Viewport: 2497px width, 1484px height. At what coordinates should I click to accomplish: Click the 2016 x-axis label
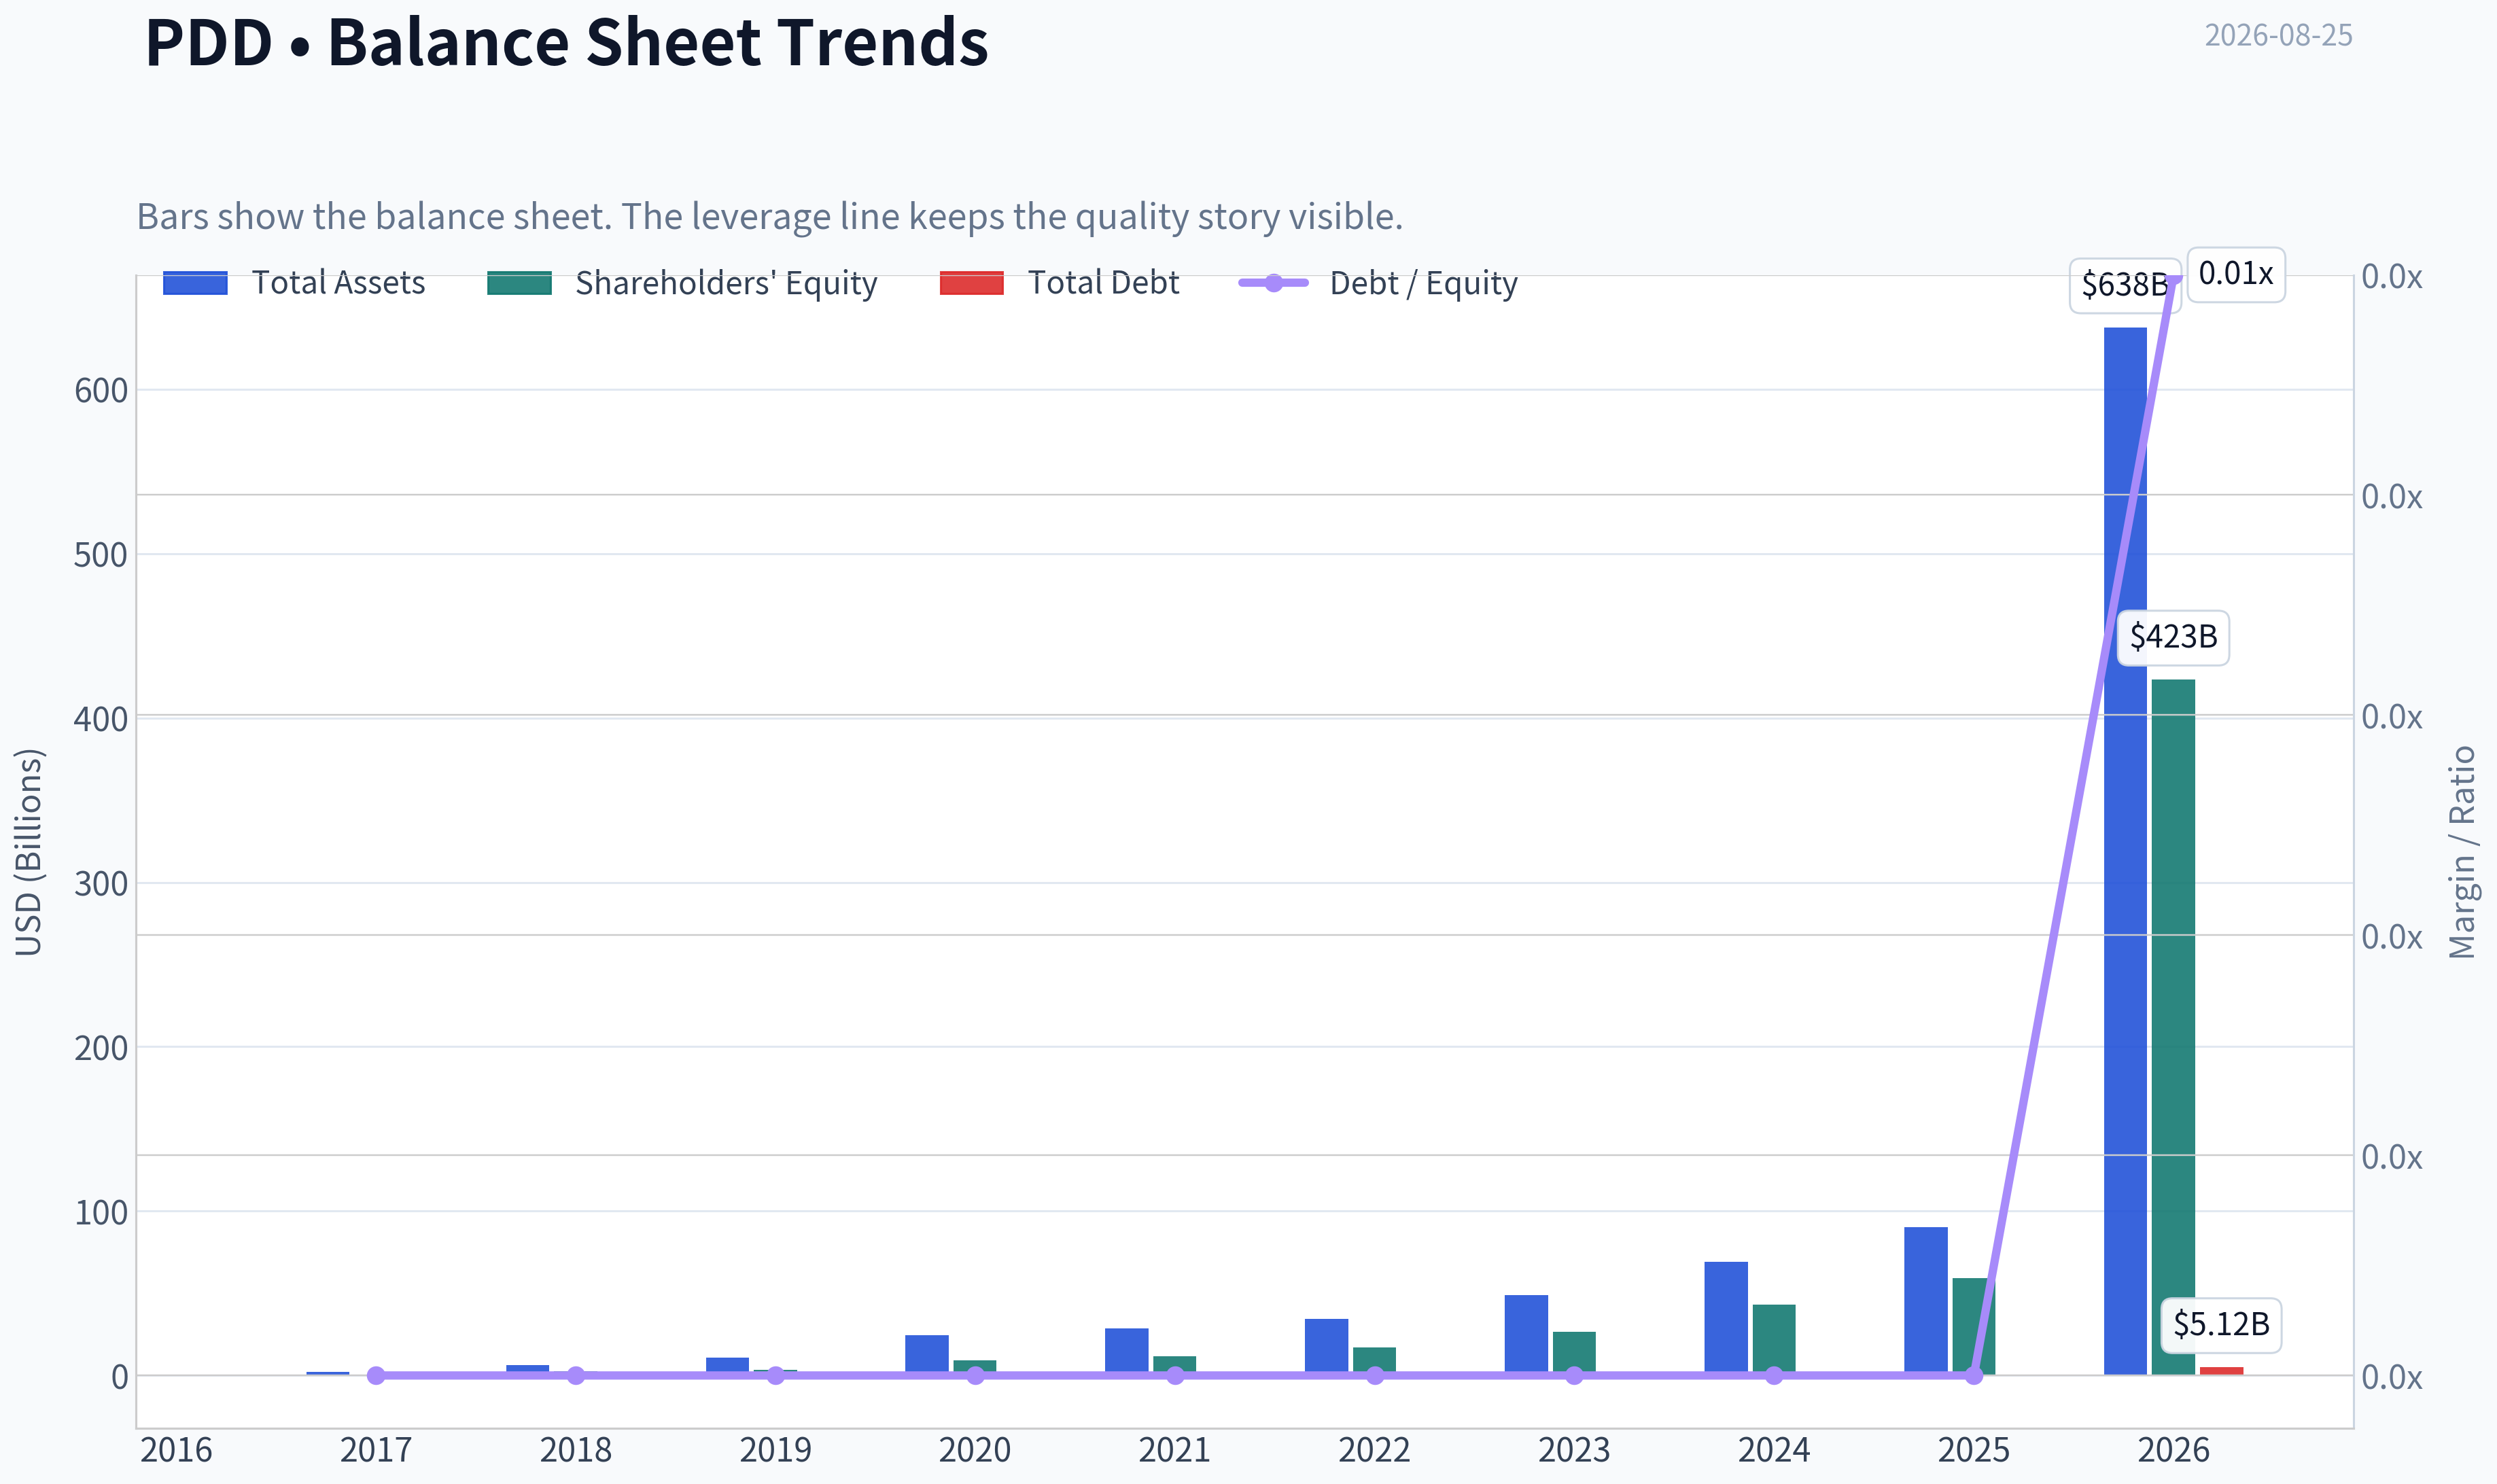[176, 1450]
